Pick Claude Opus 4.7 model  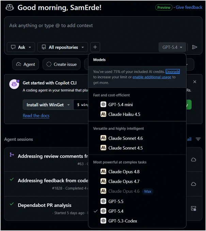(137, 181)
